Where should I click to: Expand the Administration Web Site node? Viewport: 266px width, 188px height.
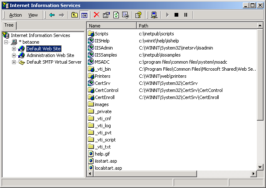(14, 55)
